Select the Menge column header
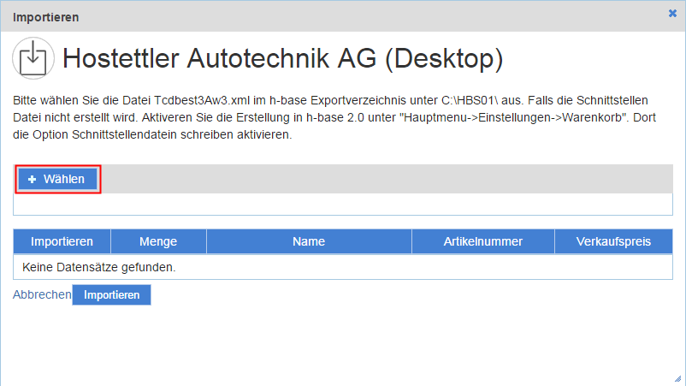686x386 pixels. 158,241
